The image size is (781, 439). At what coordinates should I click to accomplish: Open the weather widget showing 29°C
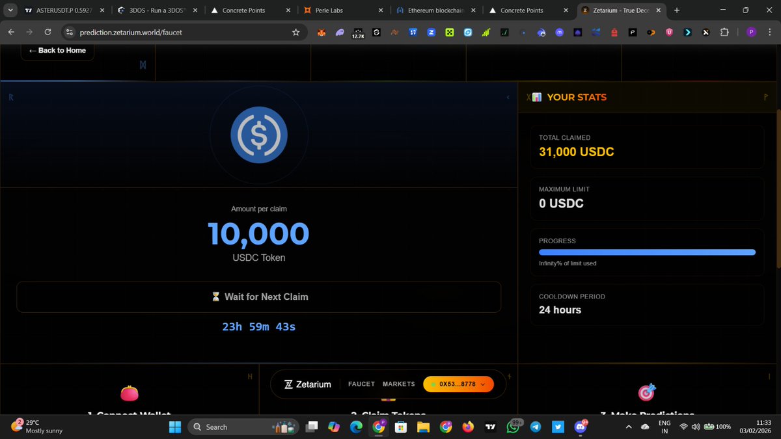pos(36,426)
